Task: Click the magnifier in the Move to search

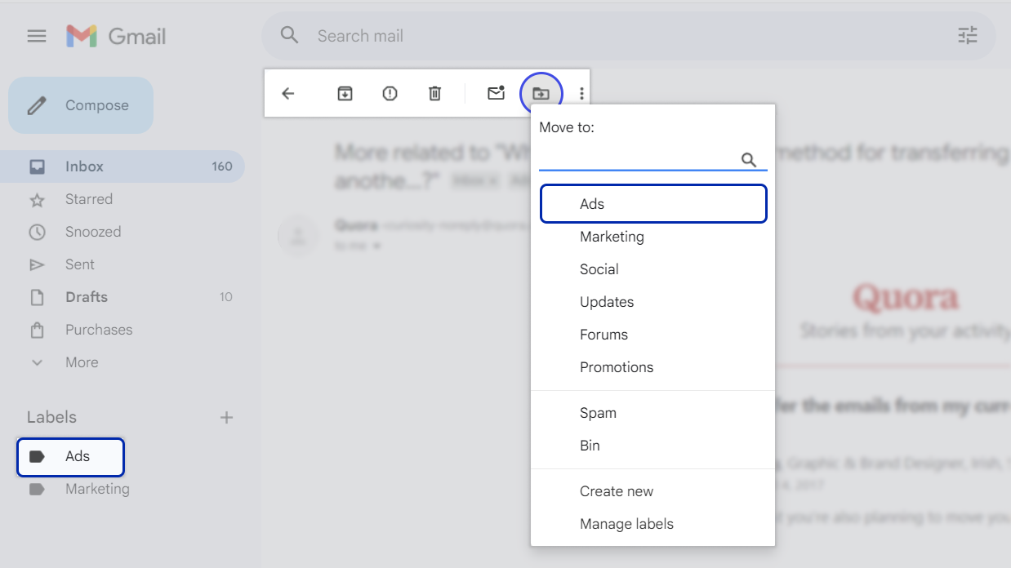Action: point(749,161)
